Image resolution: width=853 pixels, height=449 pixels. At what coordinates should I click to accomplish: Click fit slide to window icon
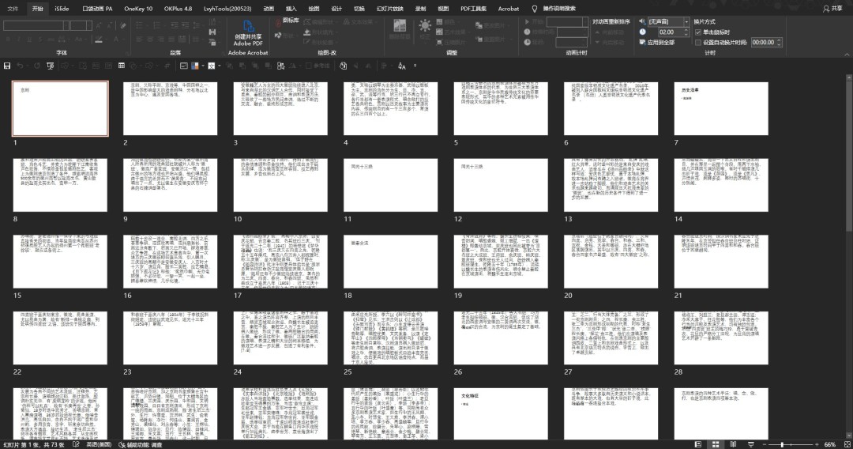click(846, 444)
